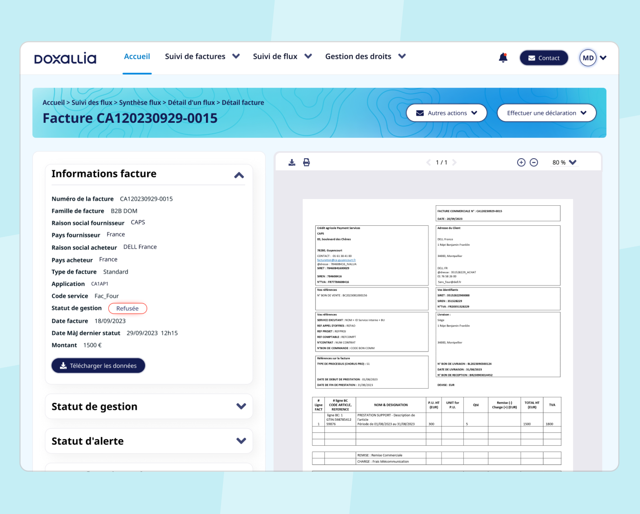Zoom in on the invoice preview
The height and width of the screenshot is (514, 640).
(x=521, y=162)
